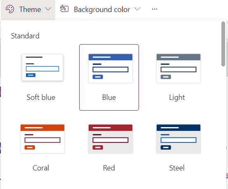Viewport: 228px width, 189px height.
Task: Click the theme panel vertical scrollbar
Action: click(223, 44)
